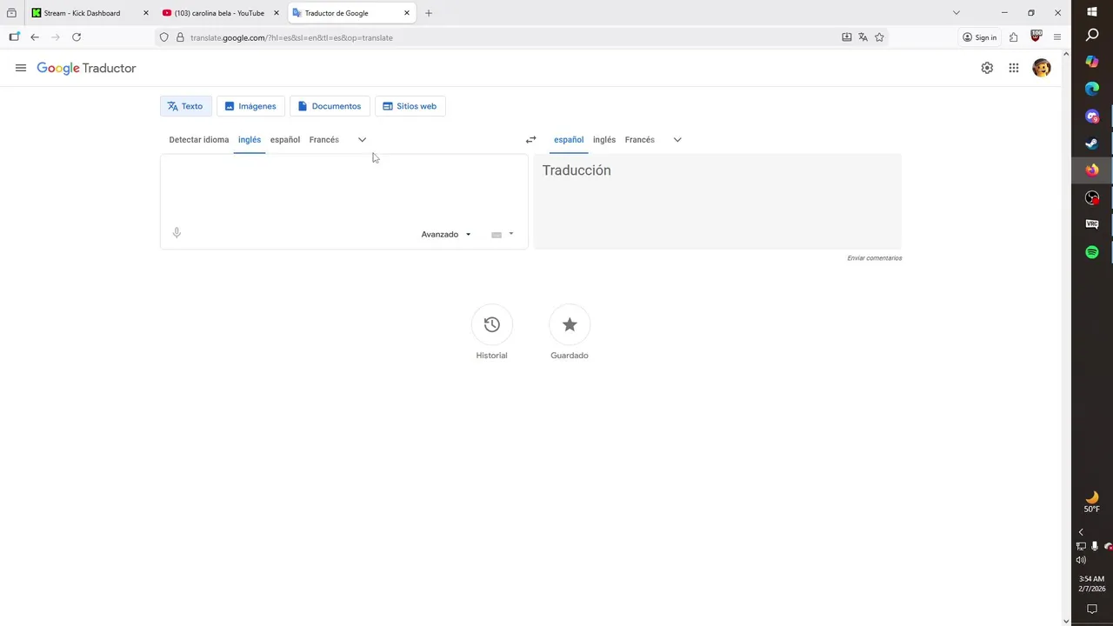Select inglés as source language

coord(250,139)
